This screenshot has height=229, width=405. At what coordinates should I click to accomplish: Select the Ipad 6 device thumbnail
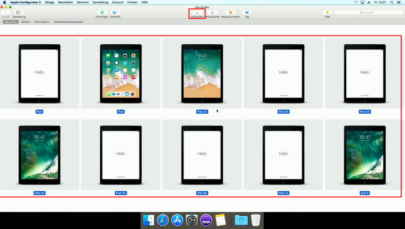coord(365,155)
